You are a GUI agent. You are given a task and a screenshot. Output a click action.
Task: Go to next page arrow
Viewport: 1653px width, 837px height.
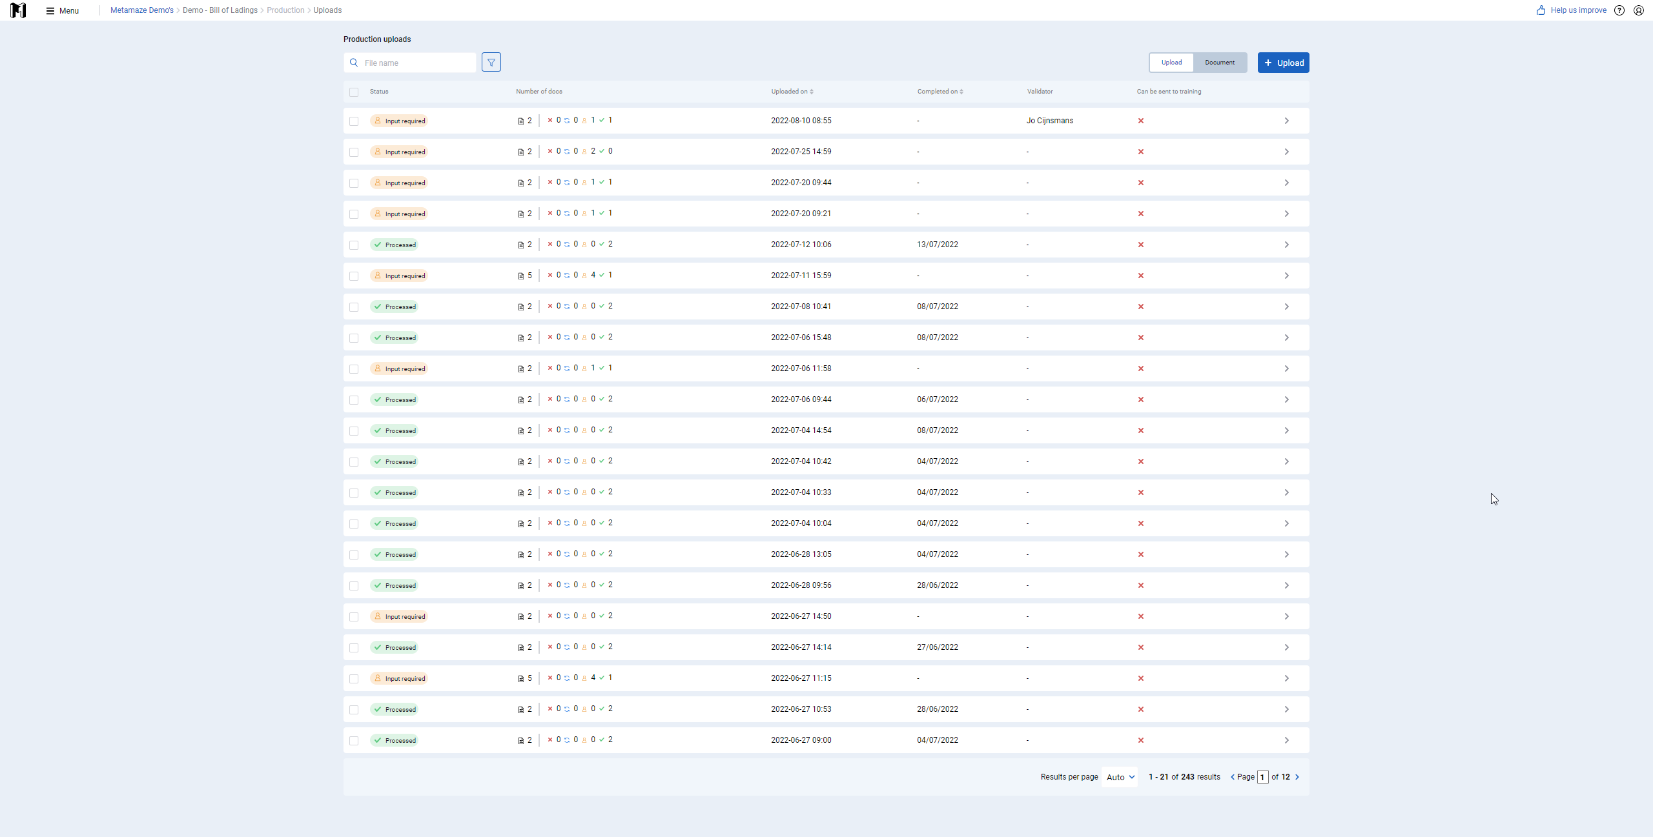click(x=1297, y=777)
